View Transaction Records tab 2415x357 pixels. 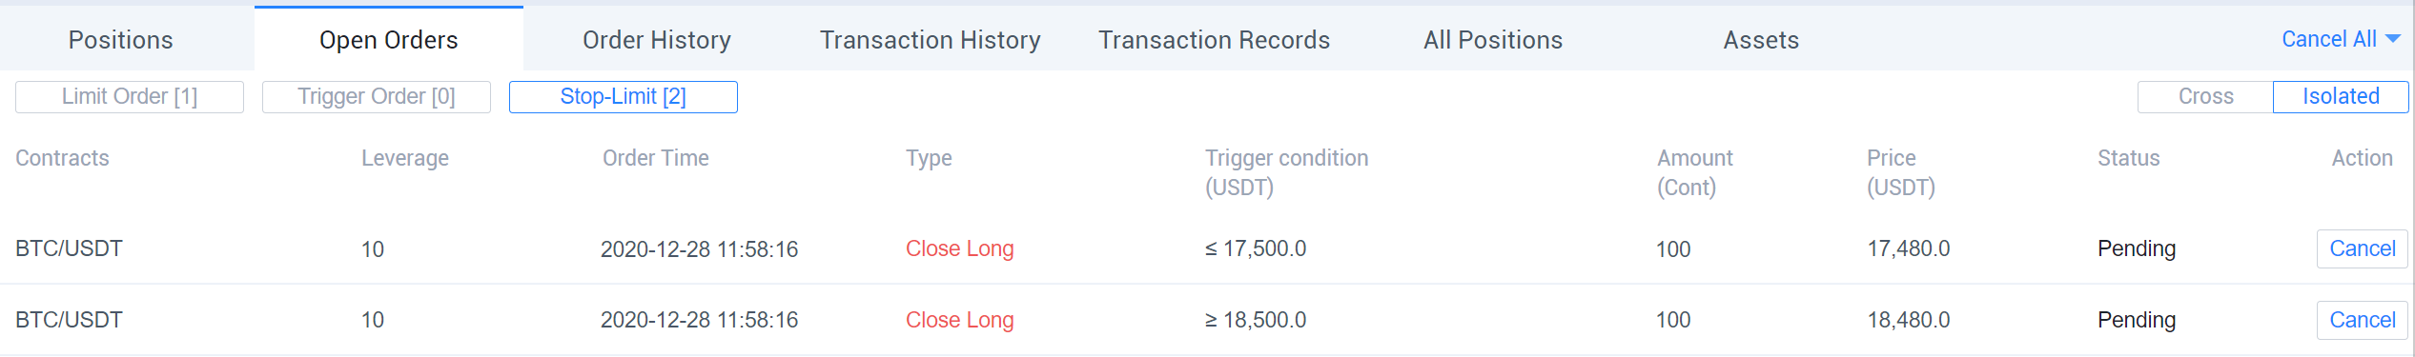tap(1214, 40)
